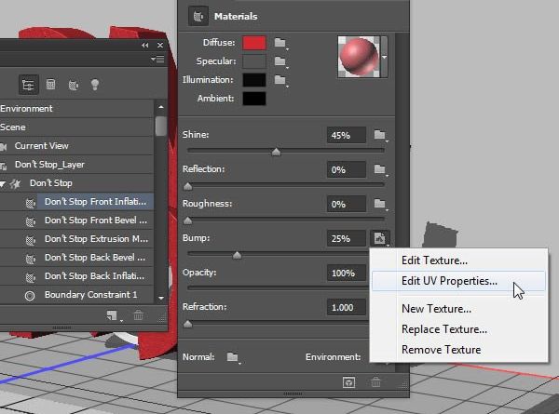Click the Bump texture map icon
The width and height of the screenshot is (559, 414).
tap(380, 238)
